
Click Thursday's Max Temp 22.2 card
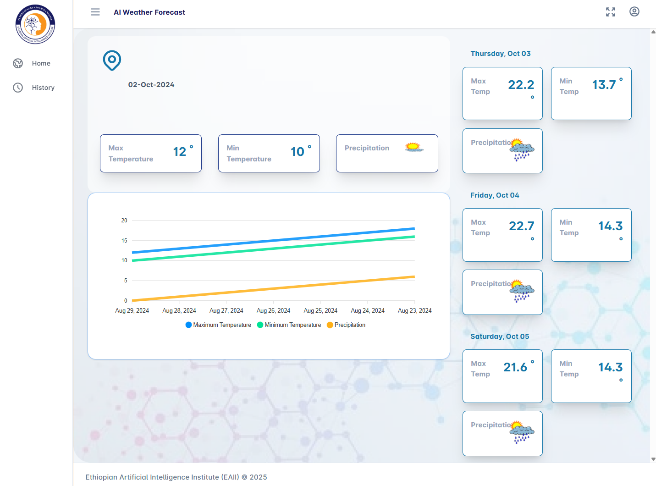pyautogui.click(x=502, y=94)
